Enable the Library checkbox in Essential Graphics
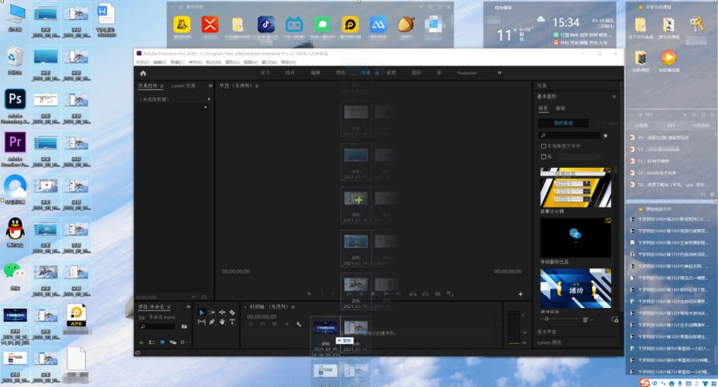 point(544,156)
